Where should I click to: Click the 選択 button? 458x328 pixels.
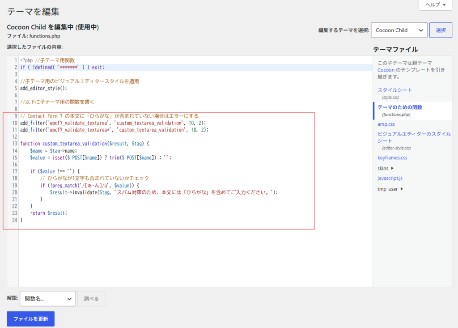(441, 30)
